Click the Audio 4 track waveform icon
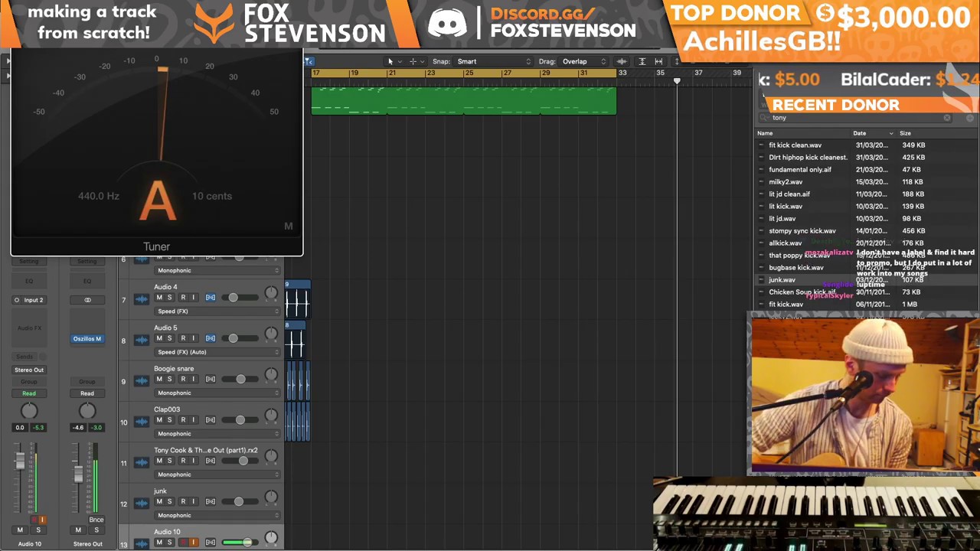The width and height of the screenshot is (980, 551). click(142, 299)
